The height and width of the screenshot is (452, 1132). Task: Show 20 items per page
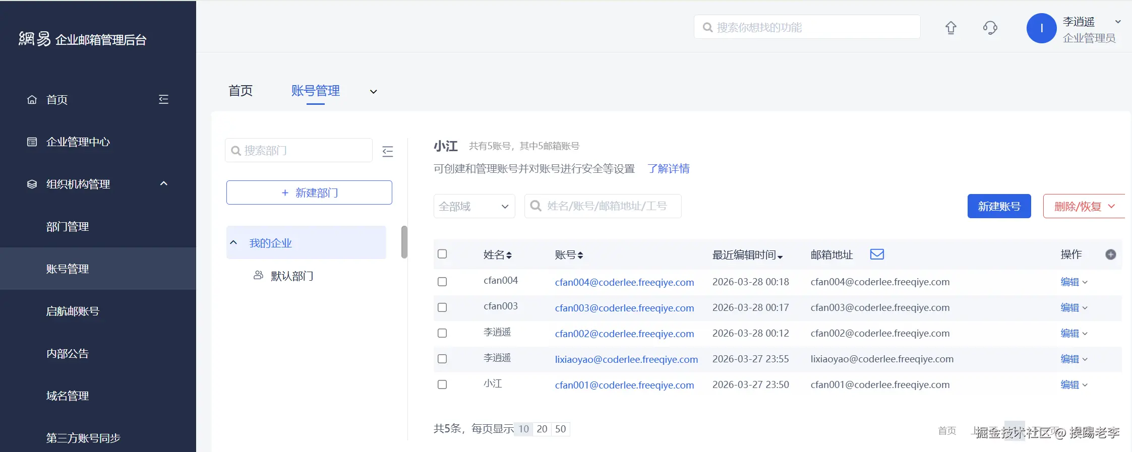(542, 429)
